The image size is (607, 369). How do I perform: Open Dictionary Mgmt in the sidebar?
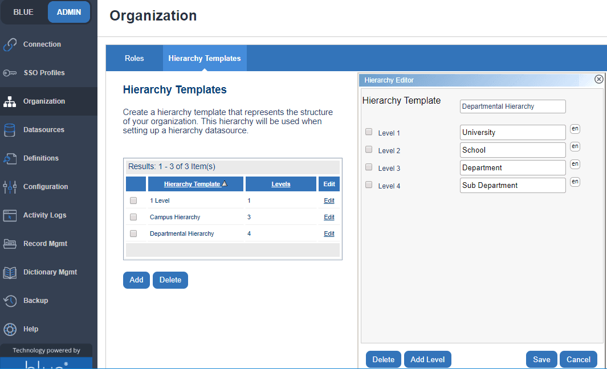coord(50,272)
